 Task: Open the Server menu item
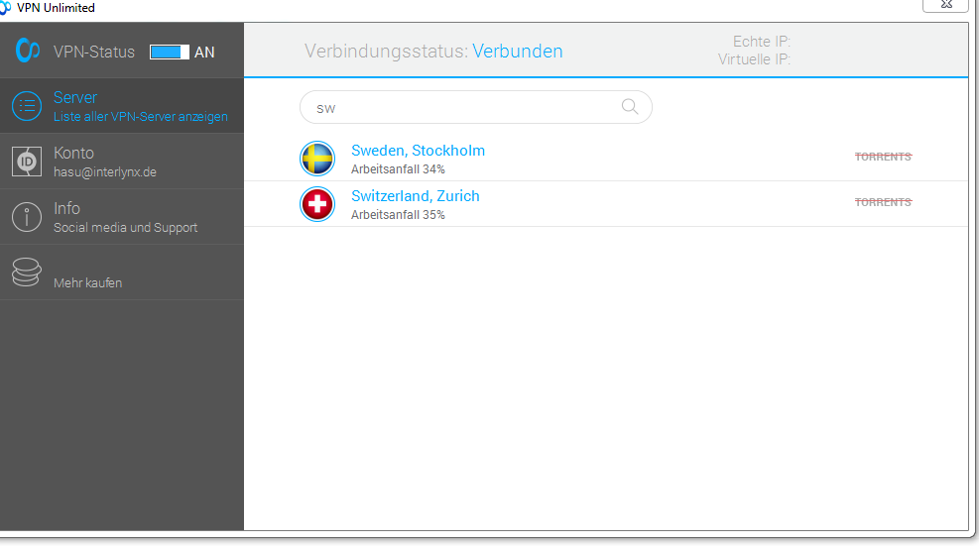click(140, 106)
